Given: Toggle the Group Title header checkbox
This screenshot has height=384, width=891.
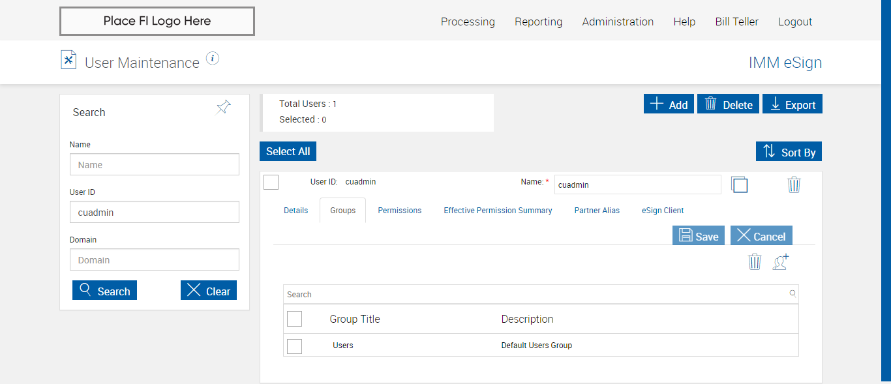Looking at the screenshot, I should point(295,319).
